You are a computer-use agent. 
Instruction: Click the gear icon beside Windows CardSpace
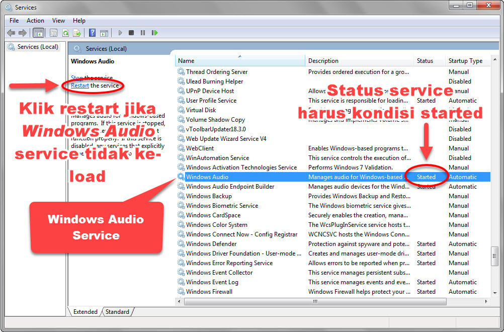(x=181, y=215)
